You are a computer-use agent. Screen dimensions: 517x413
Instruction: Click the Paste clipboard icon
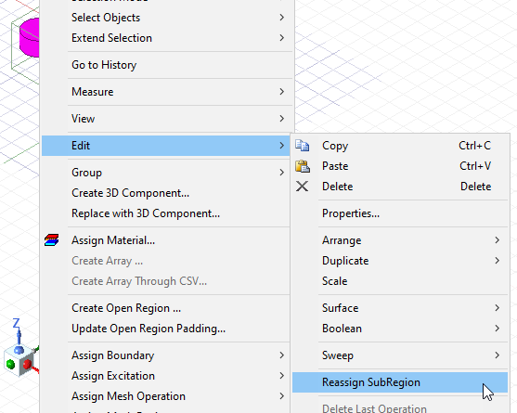click(302, 166)
